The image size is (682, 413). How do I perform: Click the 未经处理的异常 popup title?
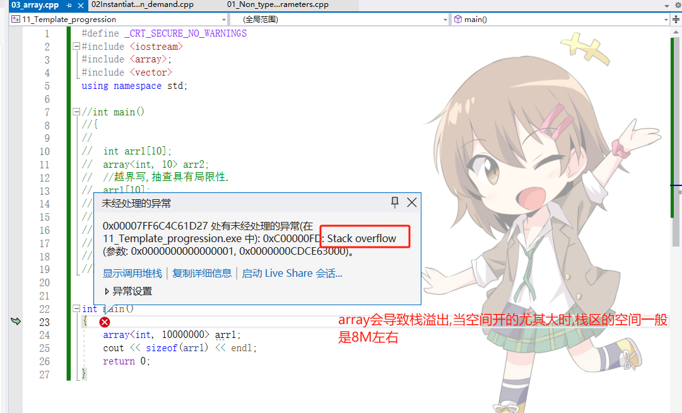[136, 203]
